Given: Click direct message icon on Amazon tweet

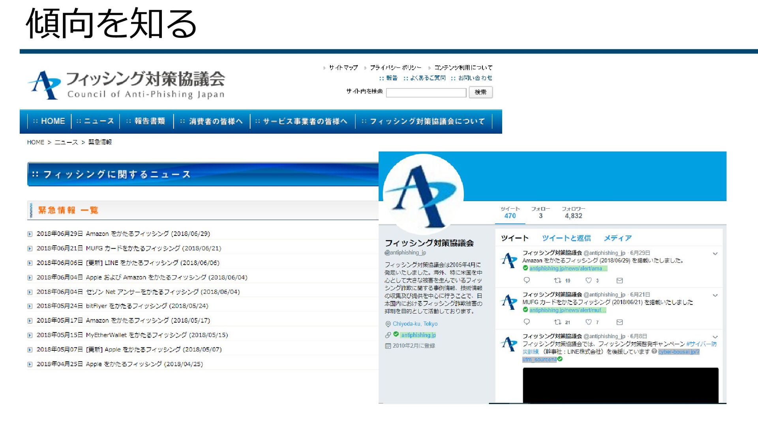Looking at the screenshot, I should click(619, 280).
